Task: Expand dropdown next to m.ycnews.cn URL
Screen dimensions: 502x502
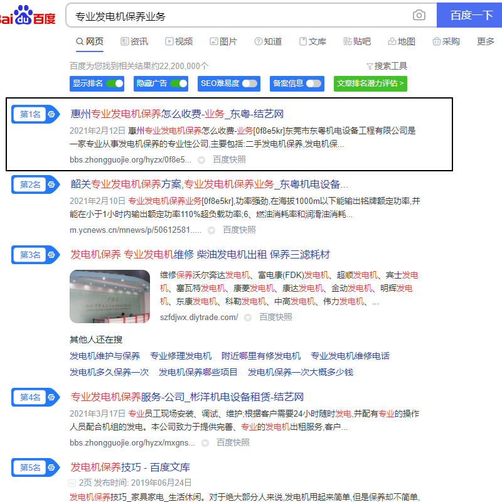Action: [x=211, y=230]
